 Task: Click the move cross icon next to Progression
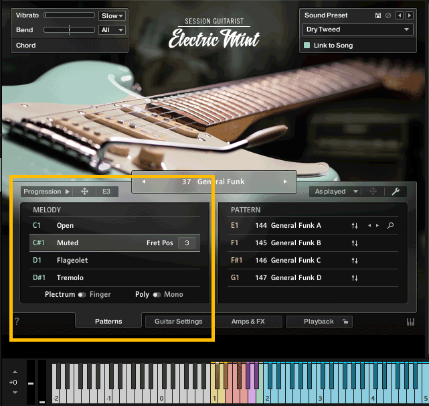[84, 191]
